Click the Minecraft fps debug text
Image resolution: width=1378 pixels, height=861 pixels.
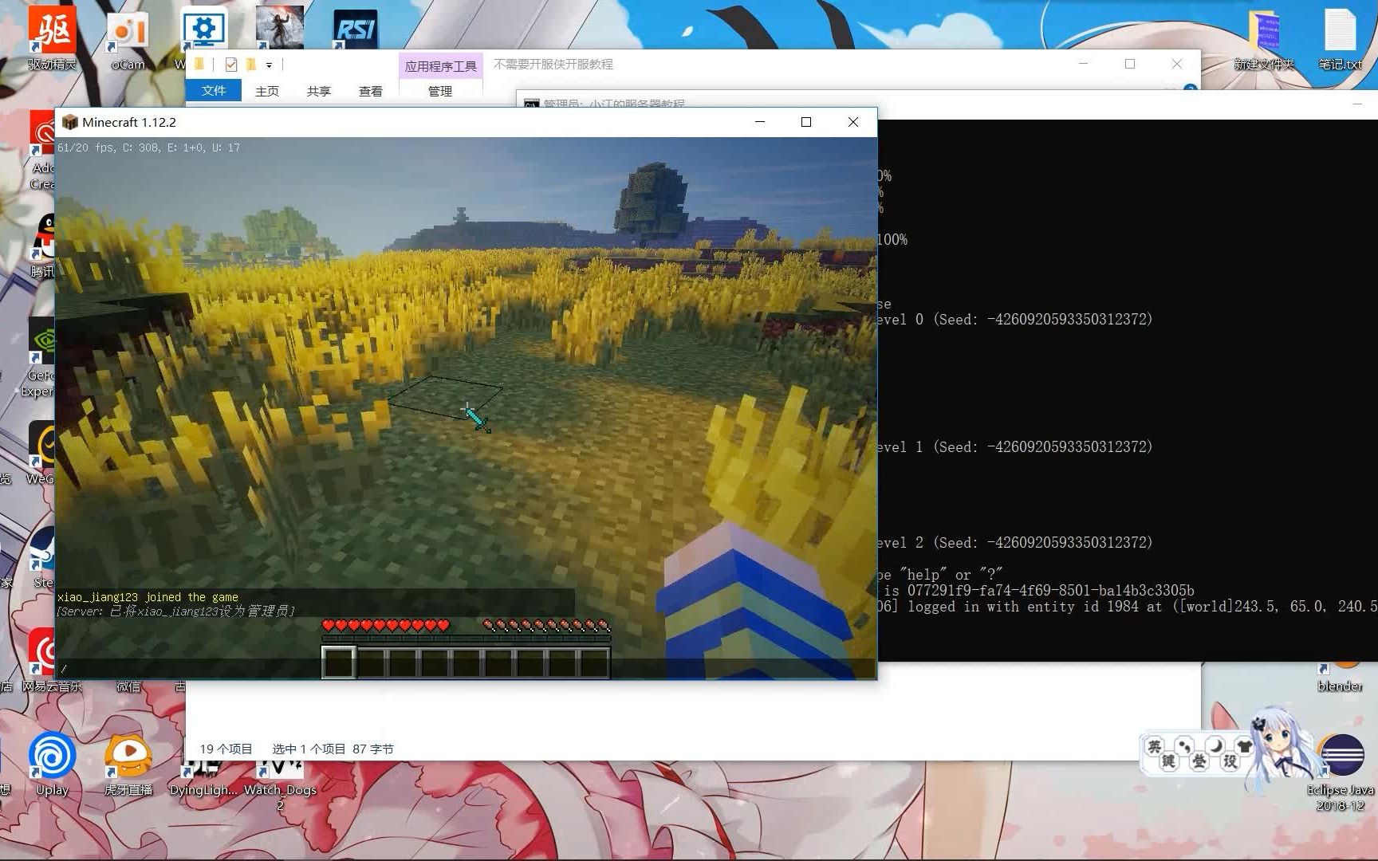click(148, 147)
